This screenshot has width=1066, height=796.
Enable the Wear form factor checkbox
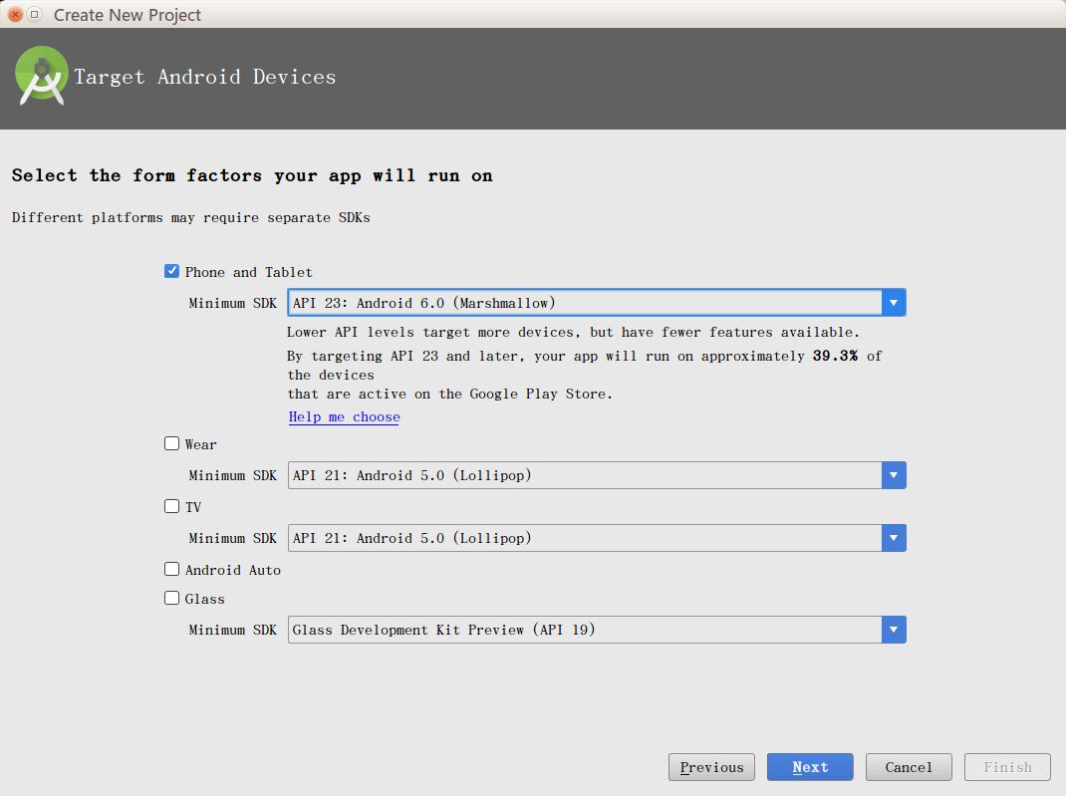point(172,444)
